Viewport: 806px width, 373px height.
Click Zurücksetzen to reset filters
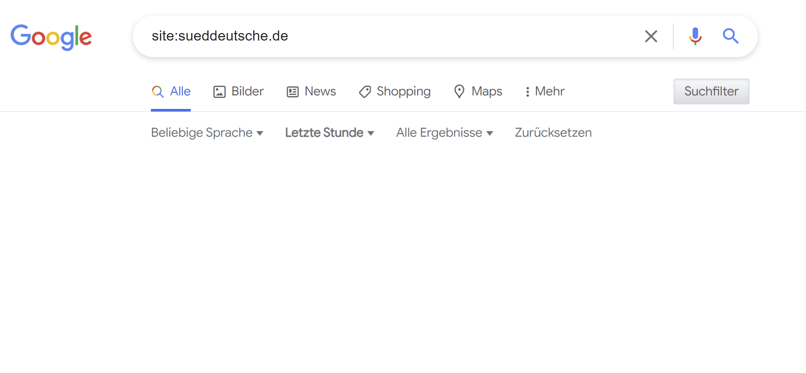pos(553,132)
